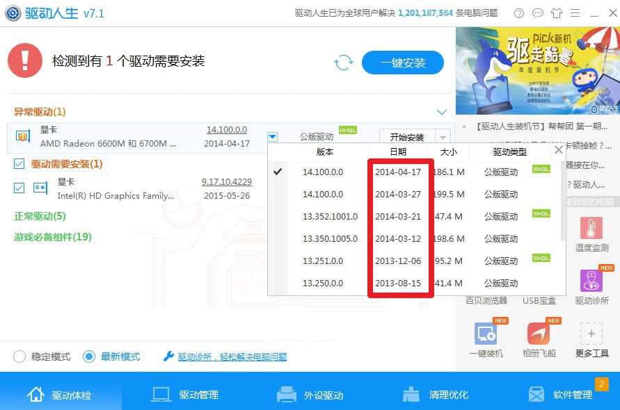The image size is (620, 410).
Task: Click the Intel HD Graphics device icon
Action: point(40,188)
